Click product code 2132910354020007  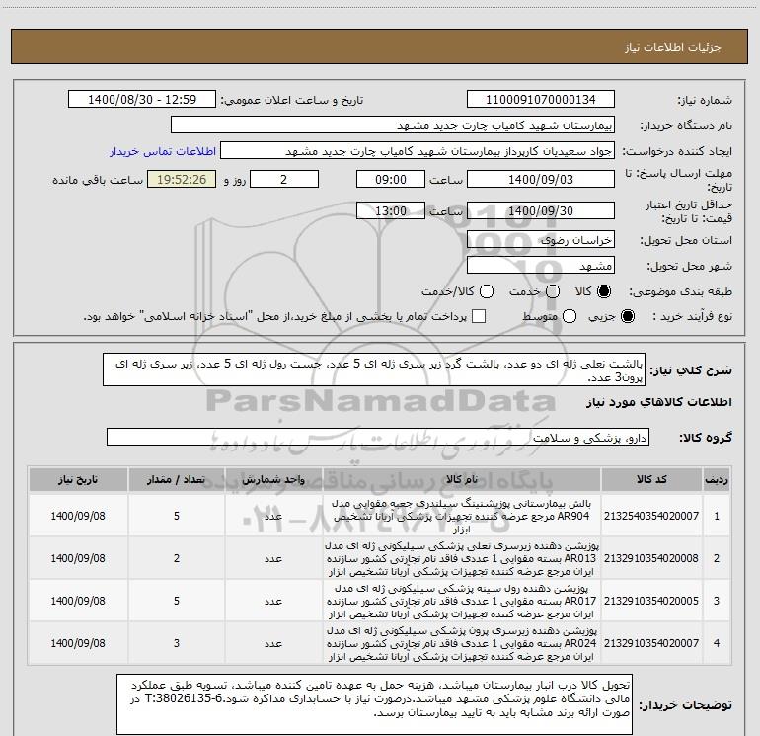tap(651, 643)
